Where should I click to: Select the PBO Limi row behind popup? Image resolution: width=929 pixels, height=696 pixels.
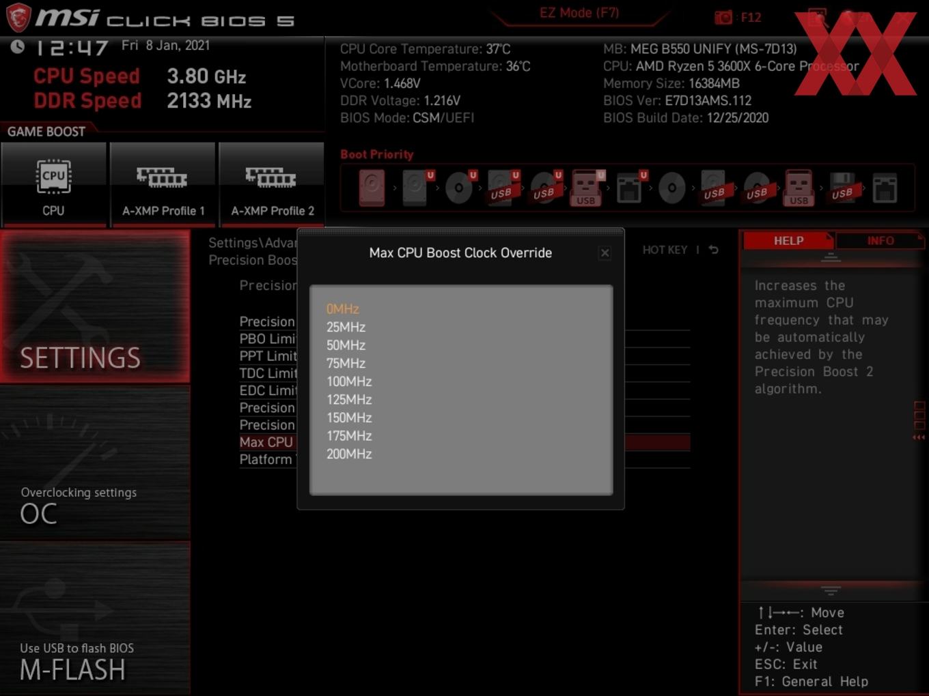(x=268, y=339)
